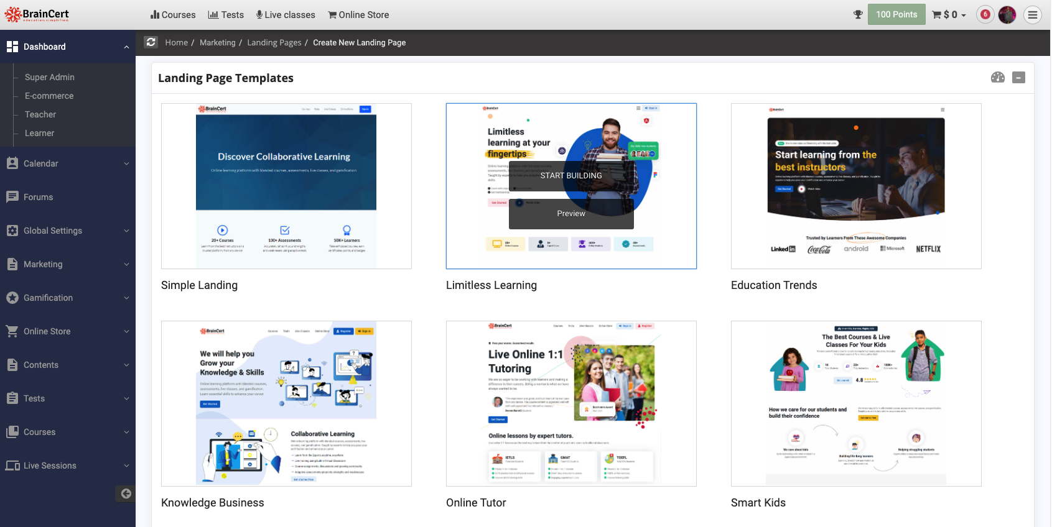Open the trophy achievements icon
This screenshot has height=527, width=1052.
(858, 14)
